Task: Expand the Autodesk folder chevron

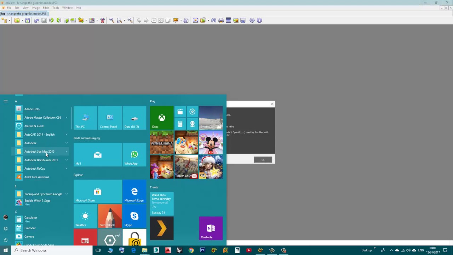Action: [66, 143]
